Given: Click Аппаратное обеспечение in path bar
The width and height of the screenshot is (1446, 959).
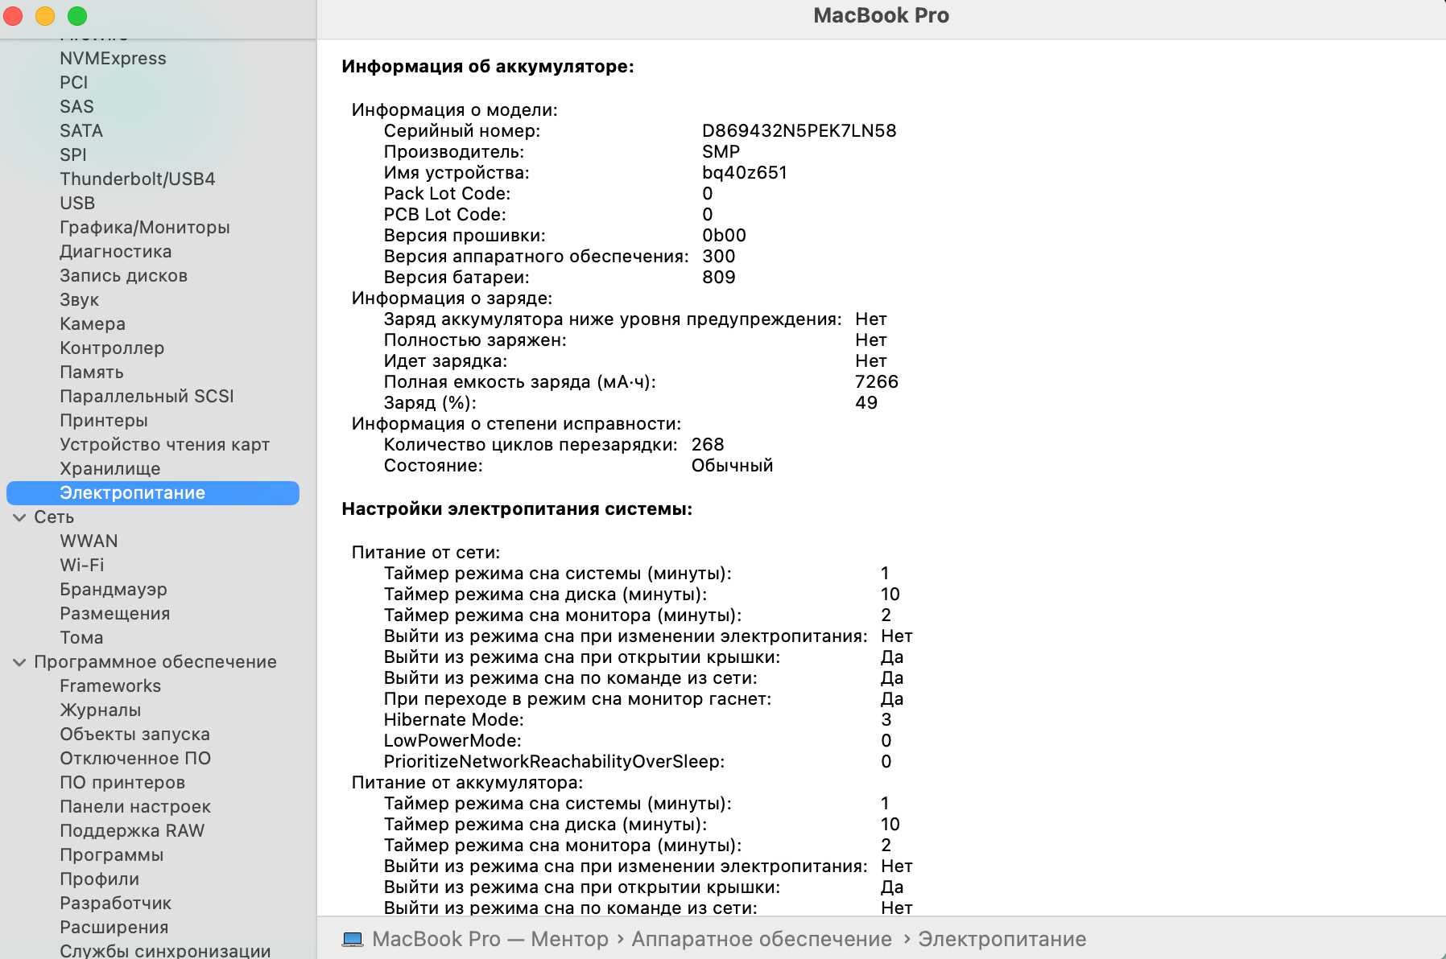Looking at the screenshot, I should point(762,939).
